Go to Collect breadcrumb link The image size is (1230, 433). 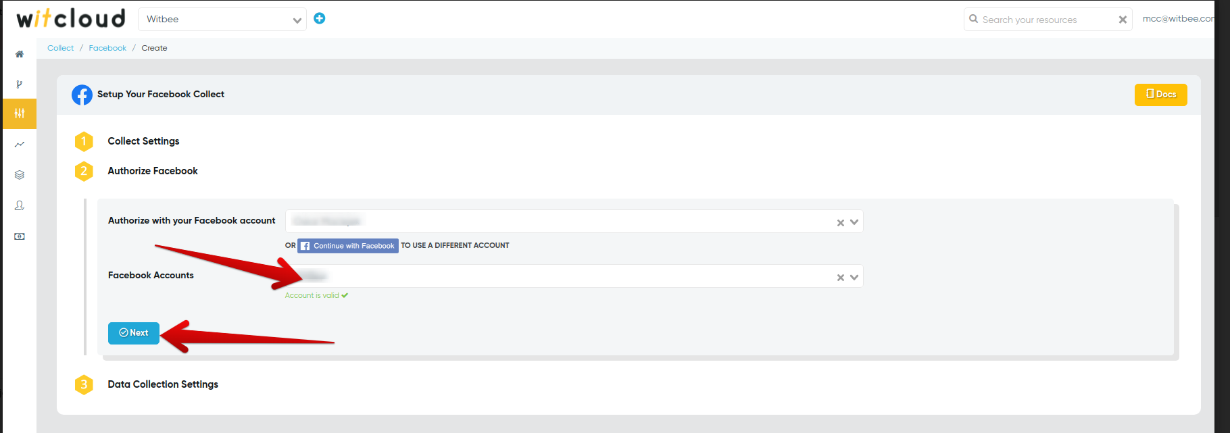[x=60, y=48]
